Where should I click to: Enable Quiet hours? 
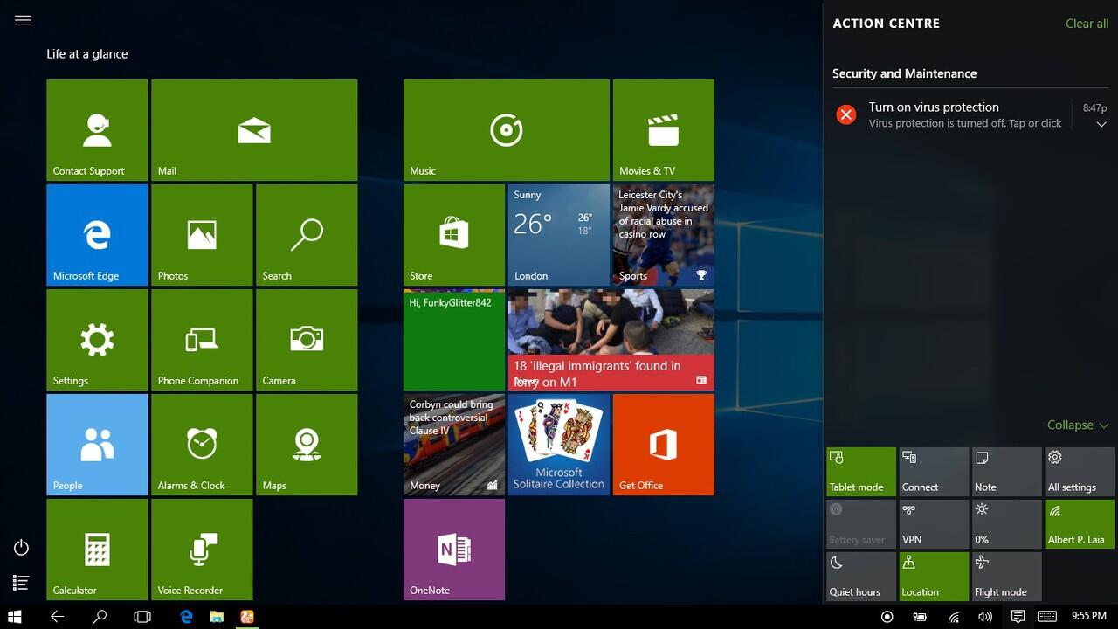point(861,577)
